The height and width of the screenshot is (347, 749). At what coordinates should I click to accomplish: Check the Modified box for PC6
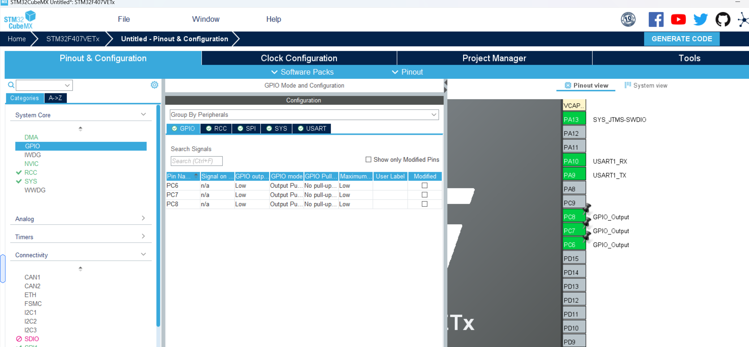424,185
